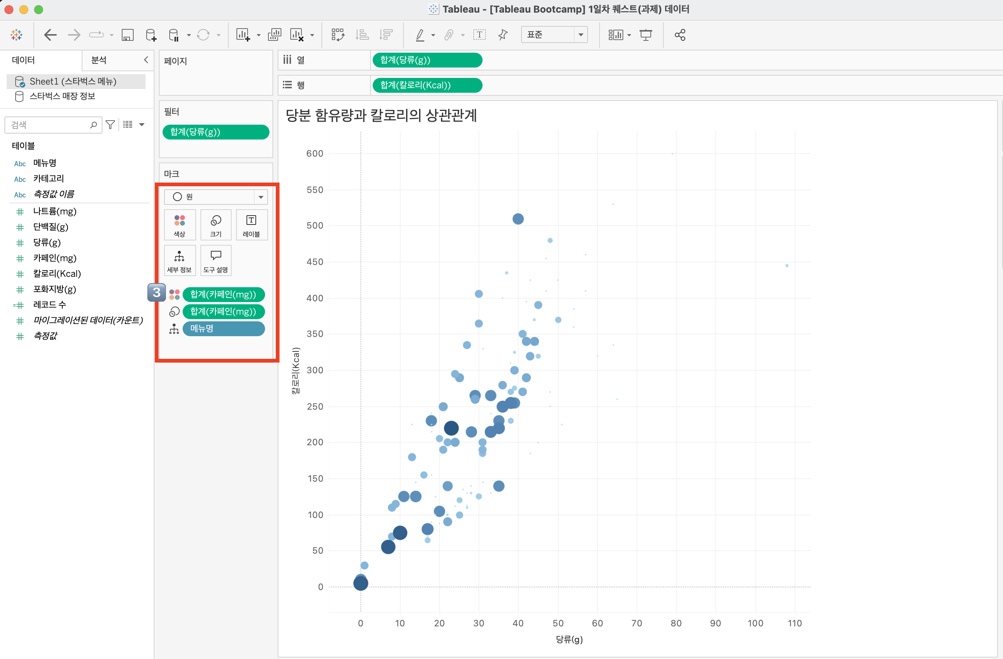Screen dimensions: 1003x659
Task: Click the save workbook icon
Action: point(127,35)
